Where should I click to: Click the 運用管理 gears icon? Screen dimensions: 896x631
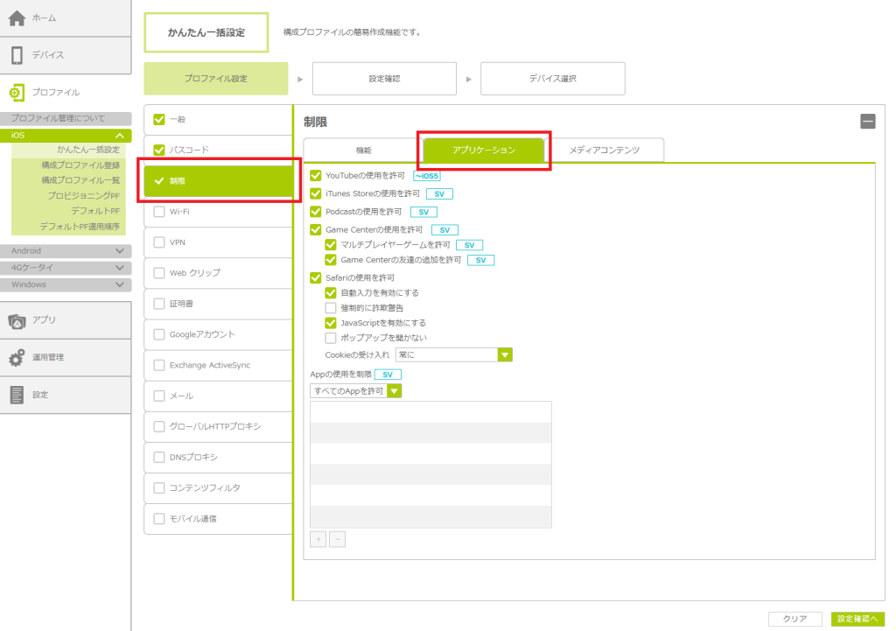[x=17, y=358]
